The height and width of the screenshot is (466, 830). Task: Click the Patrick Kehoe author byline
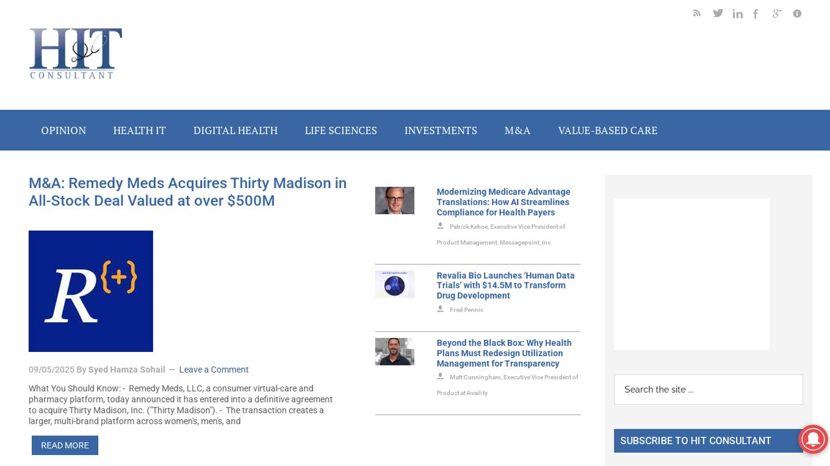pos(501,234)
